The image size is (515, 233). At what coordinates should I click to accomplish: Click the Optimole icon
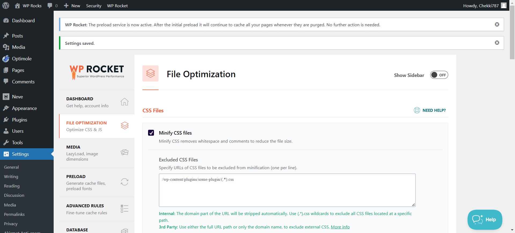pyautogui.click(x=6, y=58)
